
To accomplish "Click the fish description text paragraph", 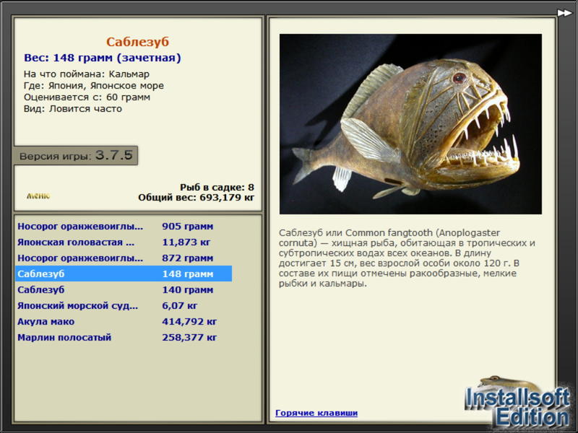I will (407, 258).
